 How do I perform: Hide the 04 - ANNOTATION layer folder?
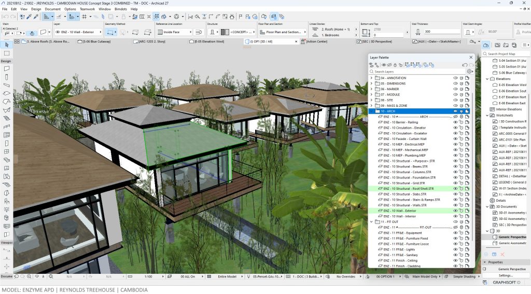point(455,78)
